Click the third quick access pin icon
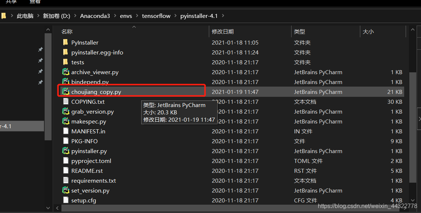 pos(40,71)
